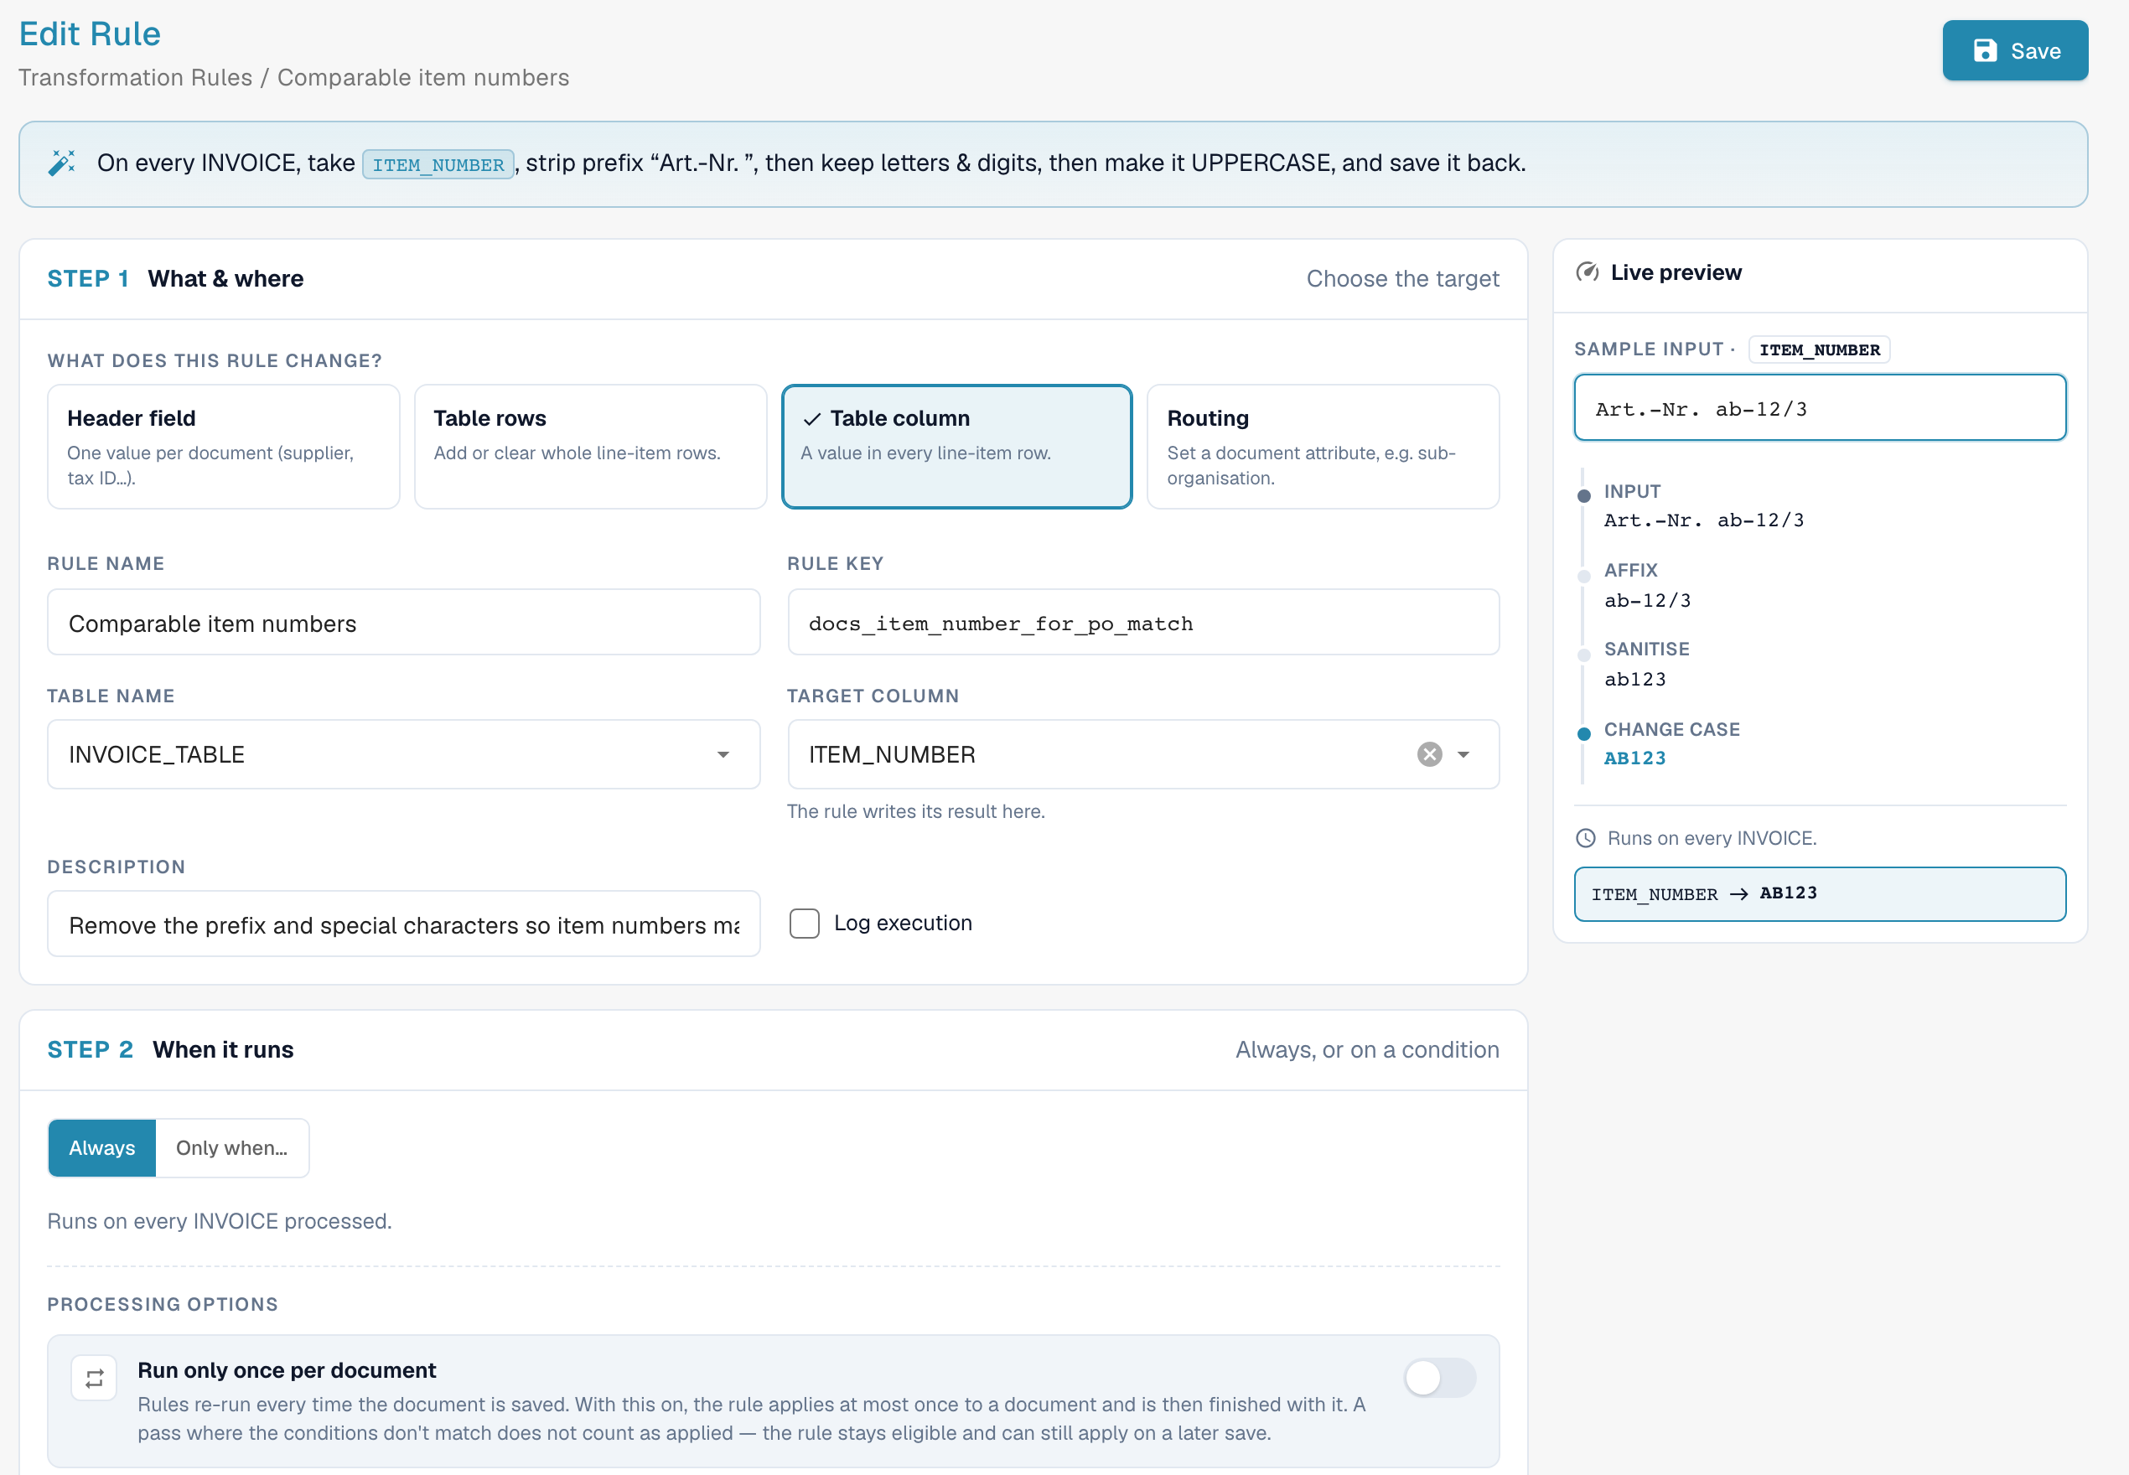Viewport: 2129px width, 1475px height.
Task: Click the Sample input field in Live preview
Action: (x=1820, y=407)
